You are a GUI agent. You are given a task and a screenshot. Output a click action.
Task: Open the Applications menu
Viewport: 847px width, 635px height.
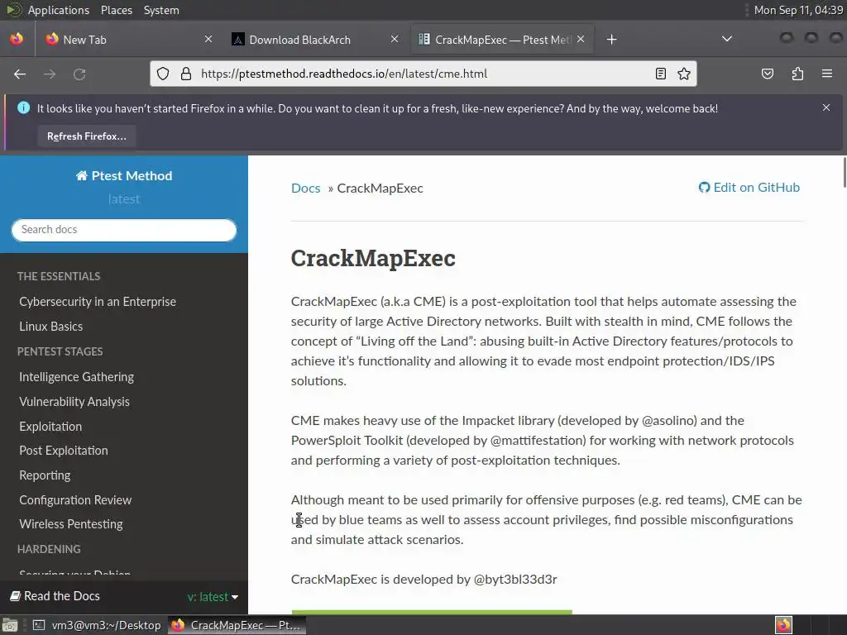59,10
